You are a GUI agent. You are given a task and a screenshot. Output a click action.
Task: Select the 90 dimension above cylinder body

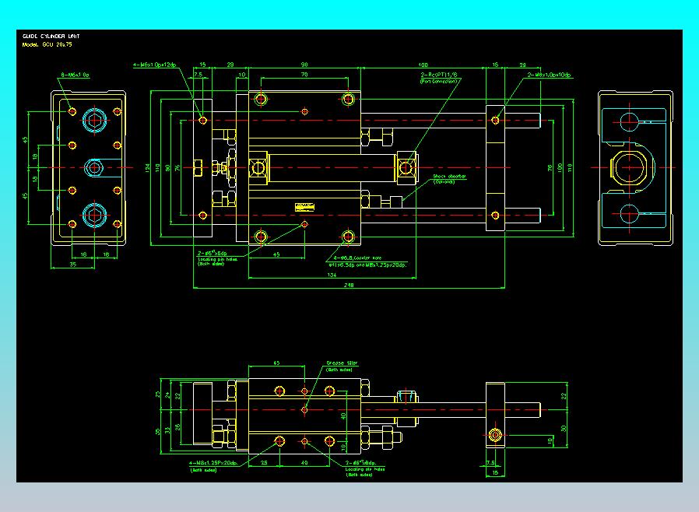304,65
